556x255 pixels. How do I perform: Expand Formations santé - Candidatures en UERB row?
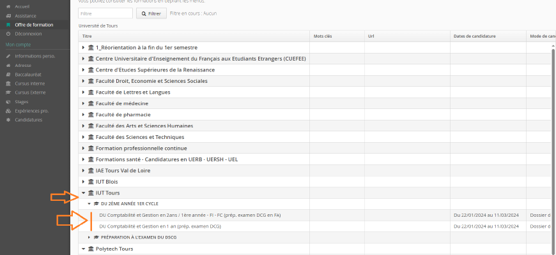[x=83, y=159]
